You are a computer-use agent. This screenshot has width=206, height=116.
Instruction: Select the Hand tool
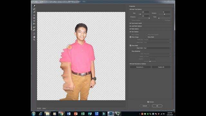(x=34, y=37)
